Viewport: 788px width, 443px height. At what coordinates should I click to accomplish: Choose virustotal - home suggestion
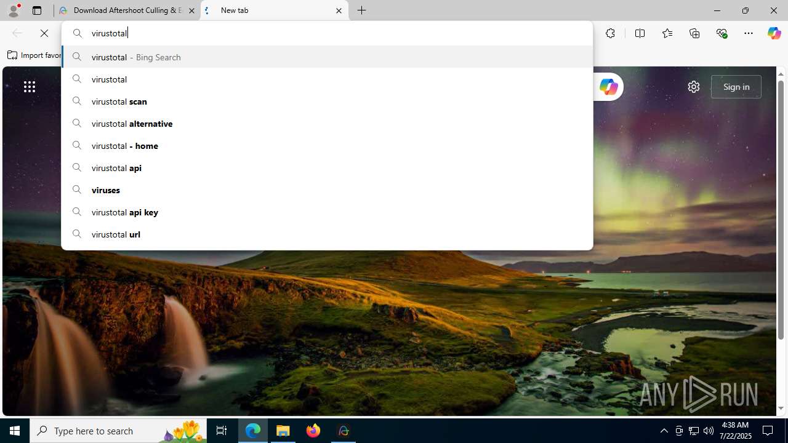(x=327, y=145)
